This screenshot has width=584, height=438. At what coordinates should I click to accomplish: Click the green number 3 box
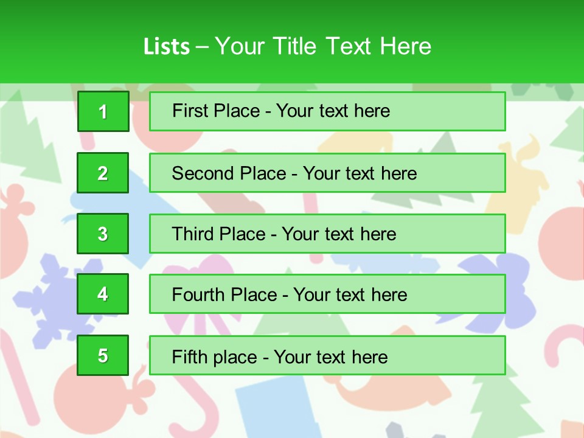click(x=103, y=234)
